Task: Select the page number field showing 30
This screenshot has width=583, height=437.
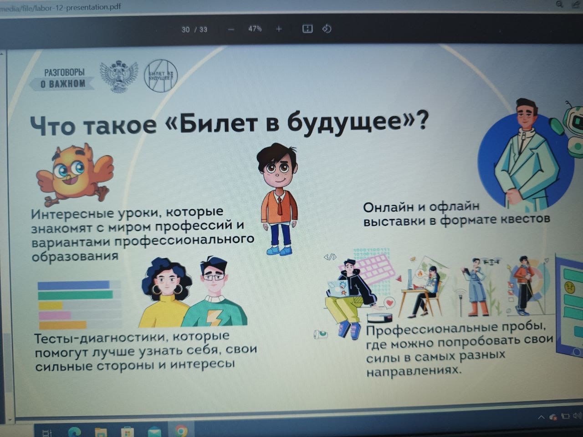Action: pyautogui.click(x=185, y=30)
